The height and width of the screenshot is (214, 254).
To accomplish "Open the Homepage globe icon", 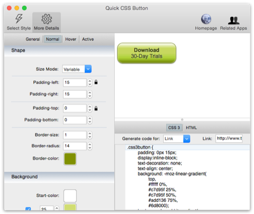I will (x=206, y=19).
